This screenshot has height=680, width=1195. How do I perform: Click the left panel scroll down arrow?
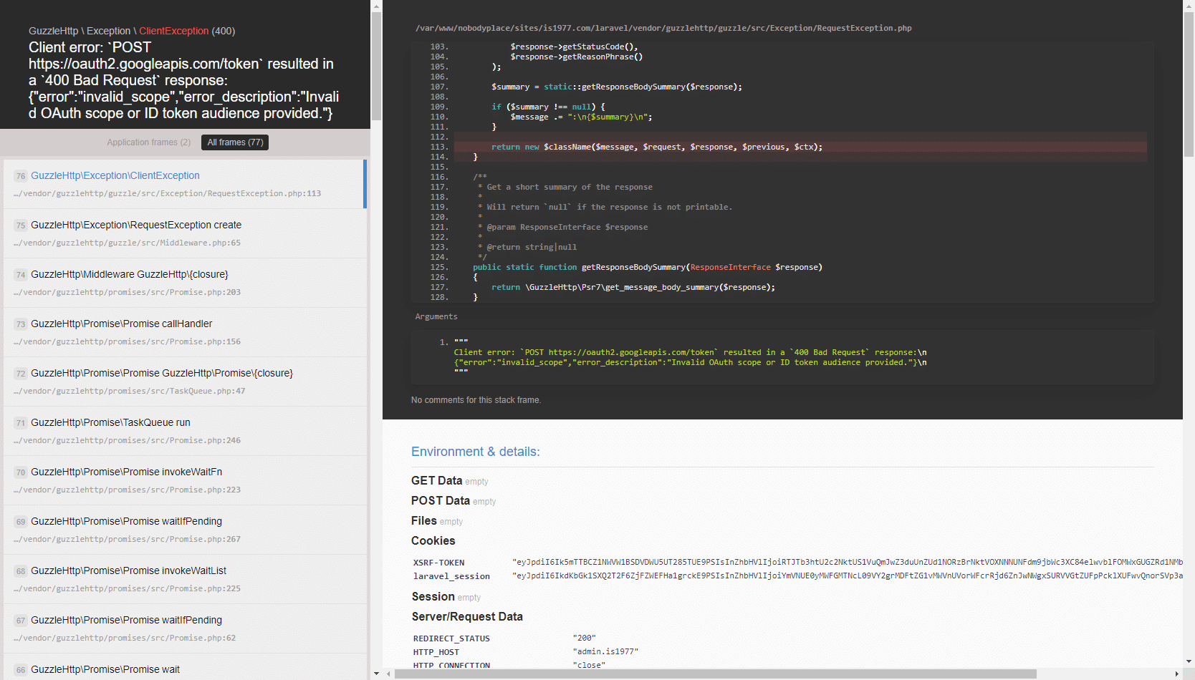(377, 674)
